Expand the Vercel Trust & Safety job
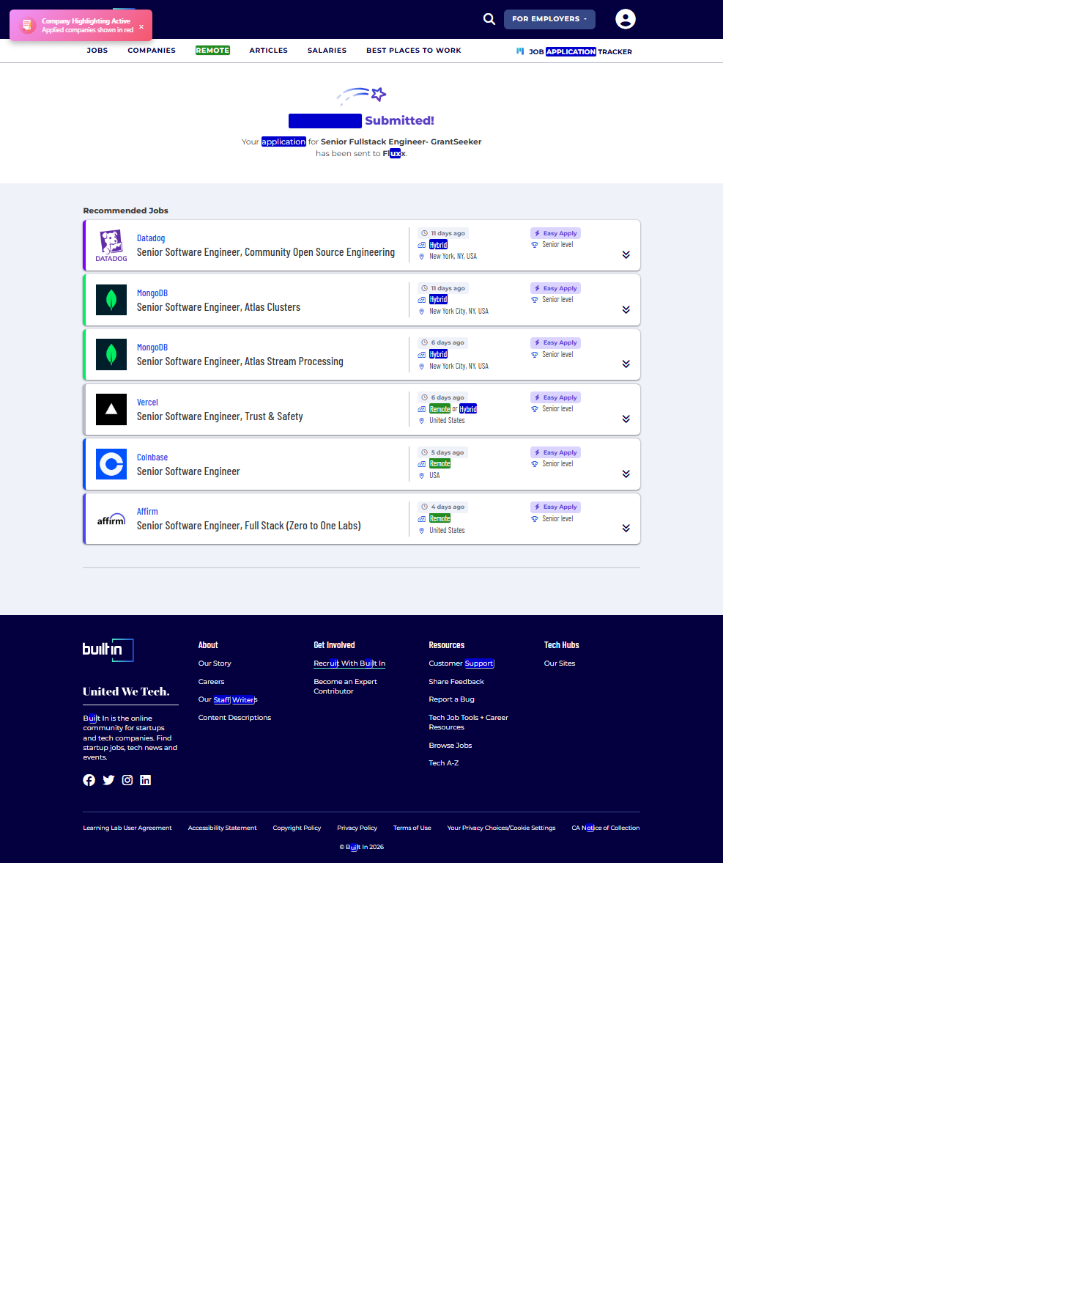The image size is (1068, 1294). (x=626, y=419)
